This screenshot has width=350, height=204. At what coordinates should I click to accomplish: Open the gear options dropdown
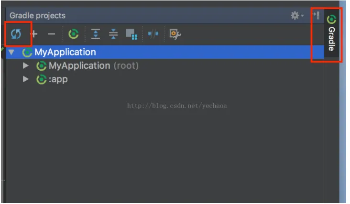pyautogui.click(x=297, y=15)
